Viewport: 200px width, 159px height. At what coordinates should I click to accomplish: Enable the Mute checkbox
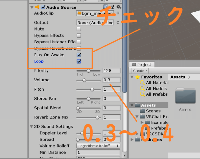(x=79, y=29)
